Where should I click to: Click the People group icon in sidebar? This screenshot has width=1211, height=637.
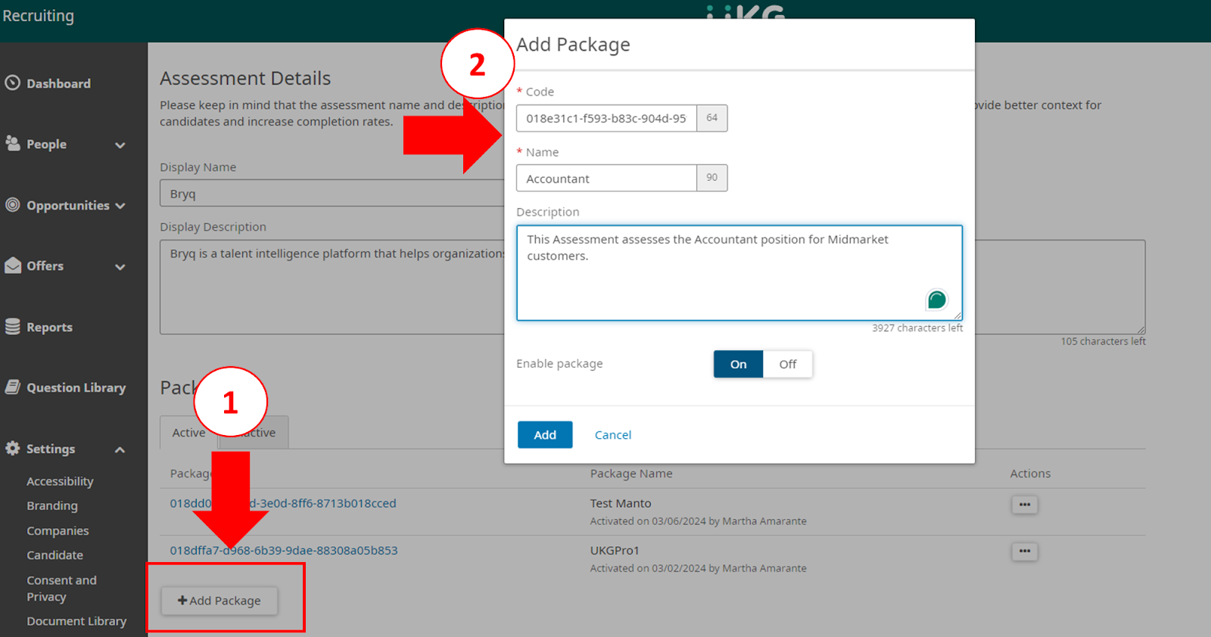point(12,143)
